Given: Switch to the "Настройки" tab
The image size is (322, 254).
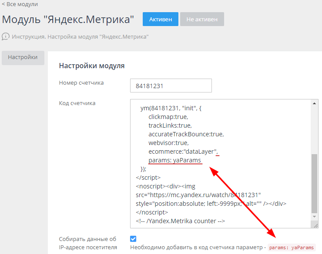Looking at the screenshot, I should 23,57.
